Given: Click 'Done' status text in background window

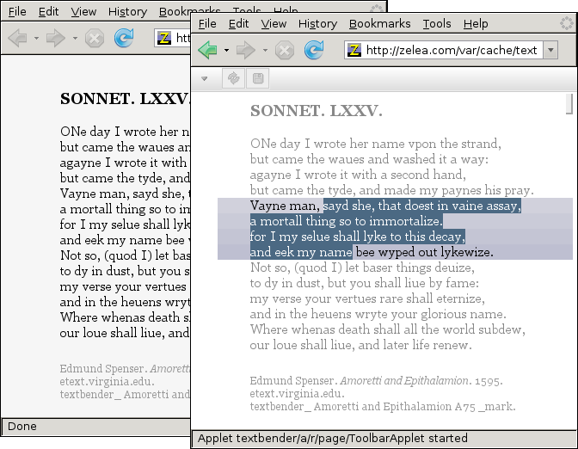Looking at the screenshot, I should tap(22, 427).
